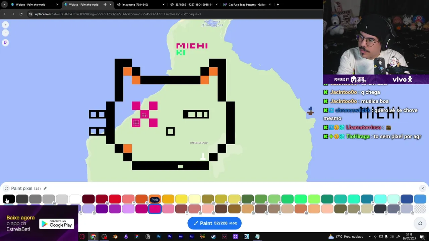Click the pencil edit icon after Paint pixel

click(x=45, y=188)
